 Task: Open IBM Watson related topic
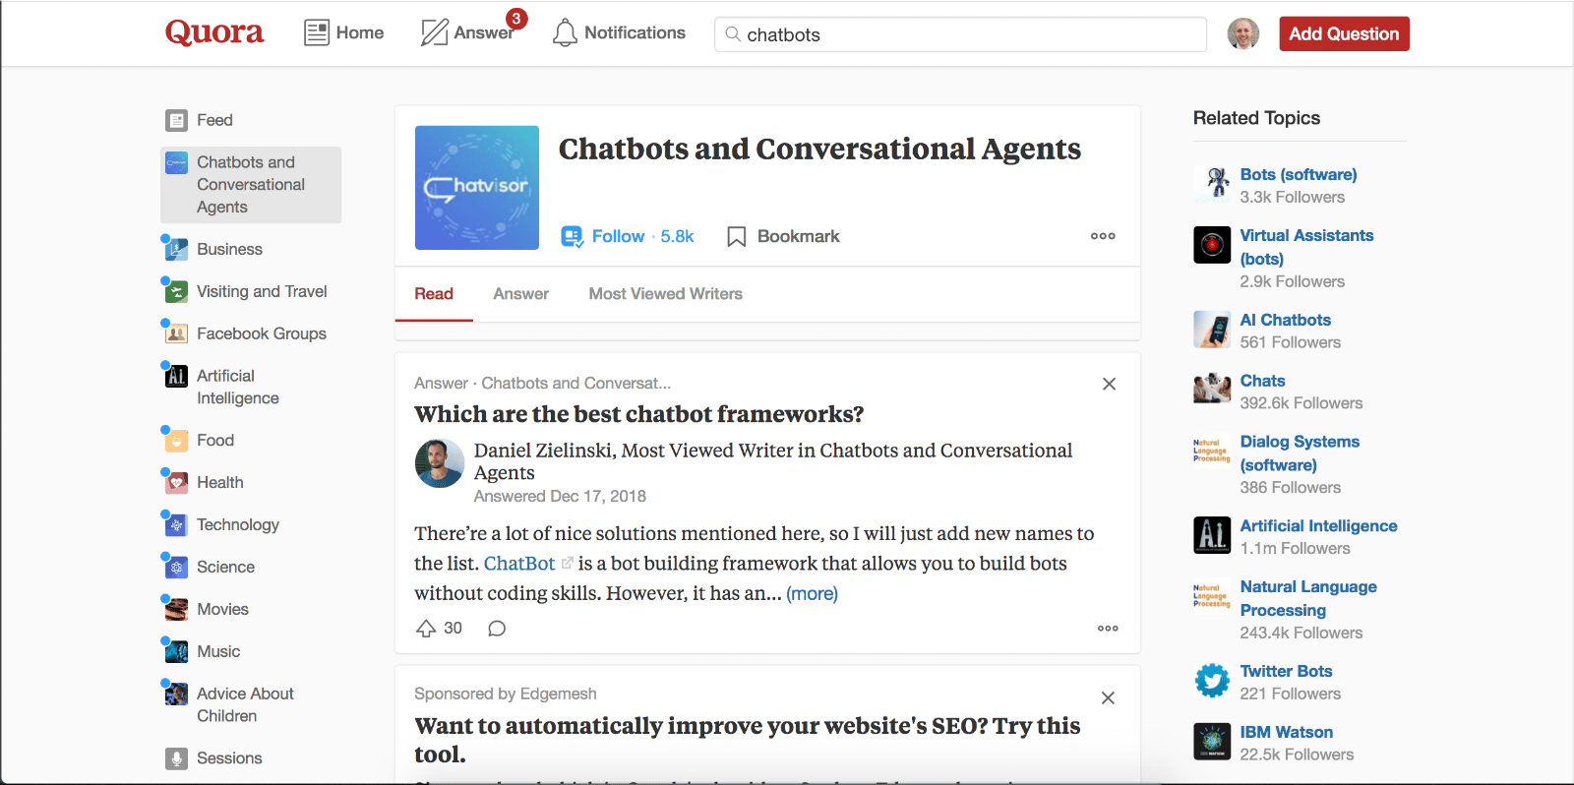1287,732
